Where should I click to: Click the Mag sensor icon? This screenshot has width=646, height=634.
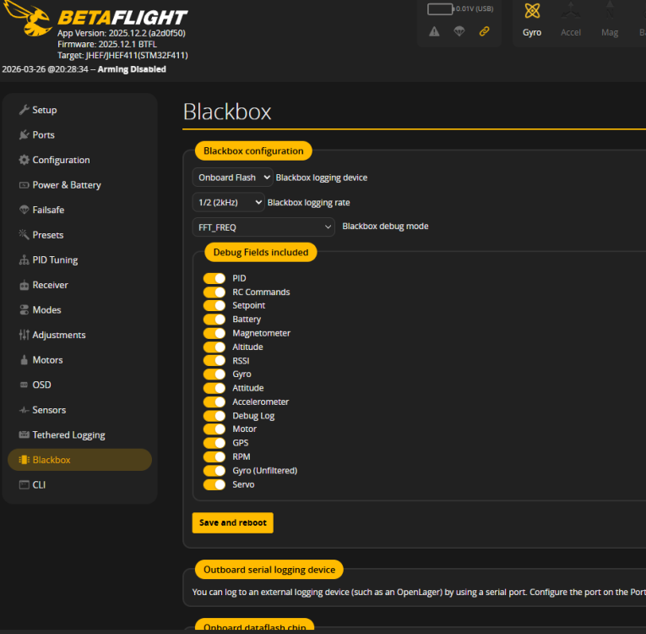pyautogui.click(x=609, y=12)
